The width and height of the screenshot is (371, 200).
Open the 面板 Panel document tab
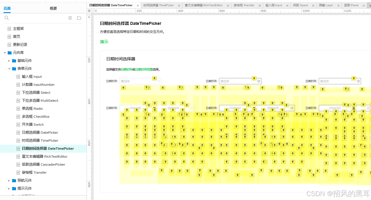pyautogui.click(x=351, y=5)
